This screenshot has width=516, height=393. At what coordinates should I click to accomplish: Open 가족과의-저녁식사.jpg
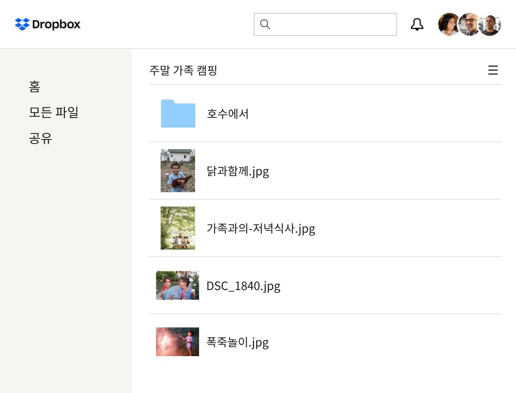pos(261,228)
